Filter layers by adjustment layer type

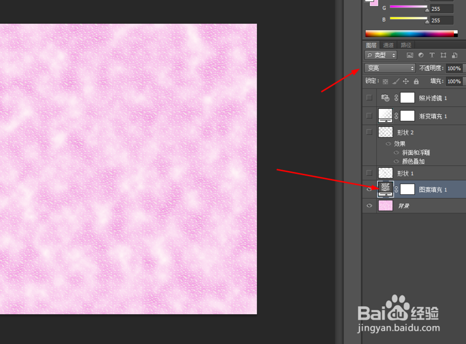(421, 55)
